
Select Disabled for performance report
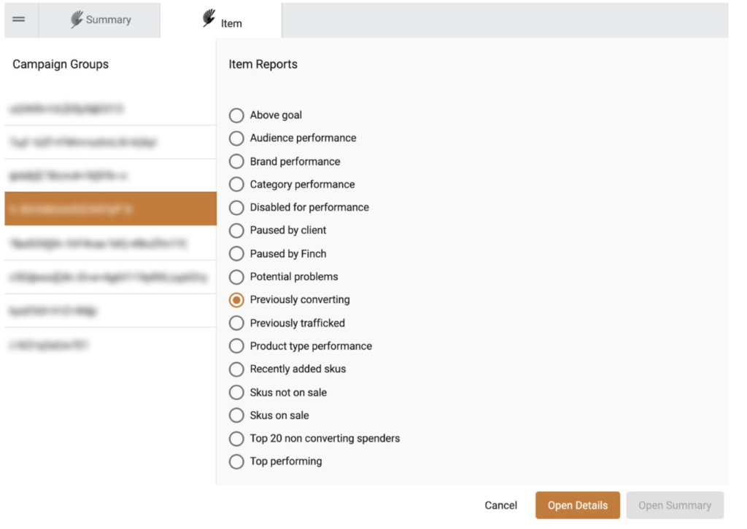click(236, 208)
